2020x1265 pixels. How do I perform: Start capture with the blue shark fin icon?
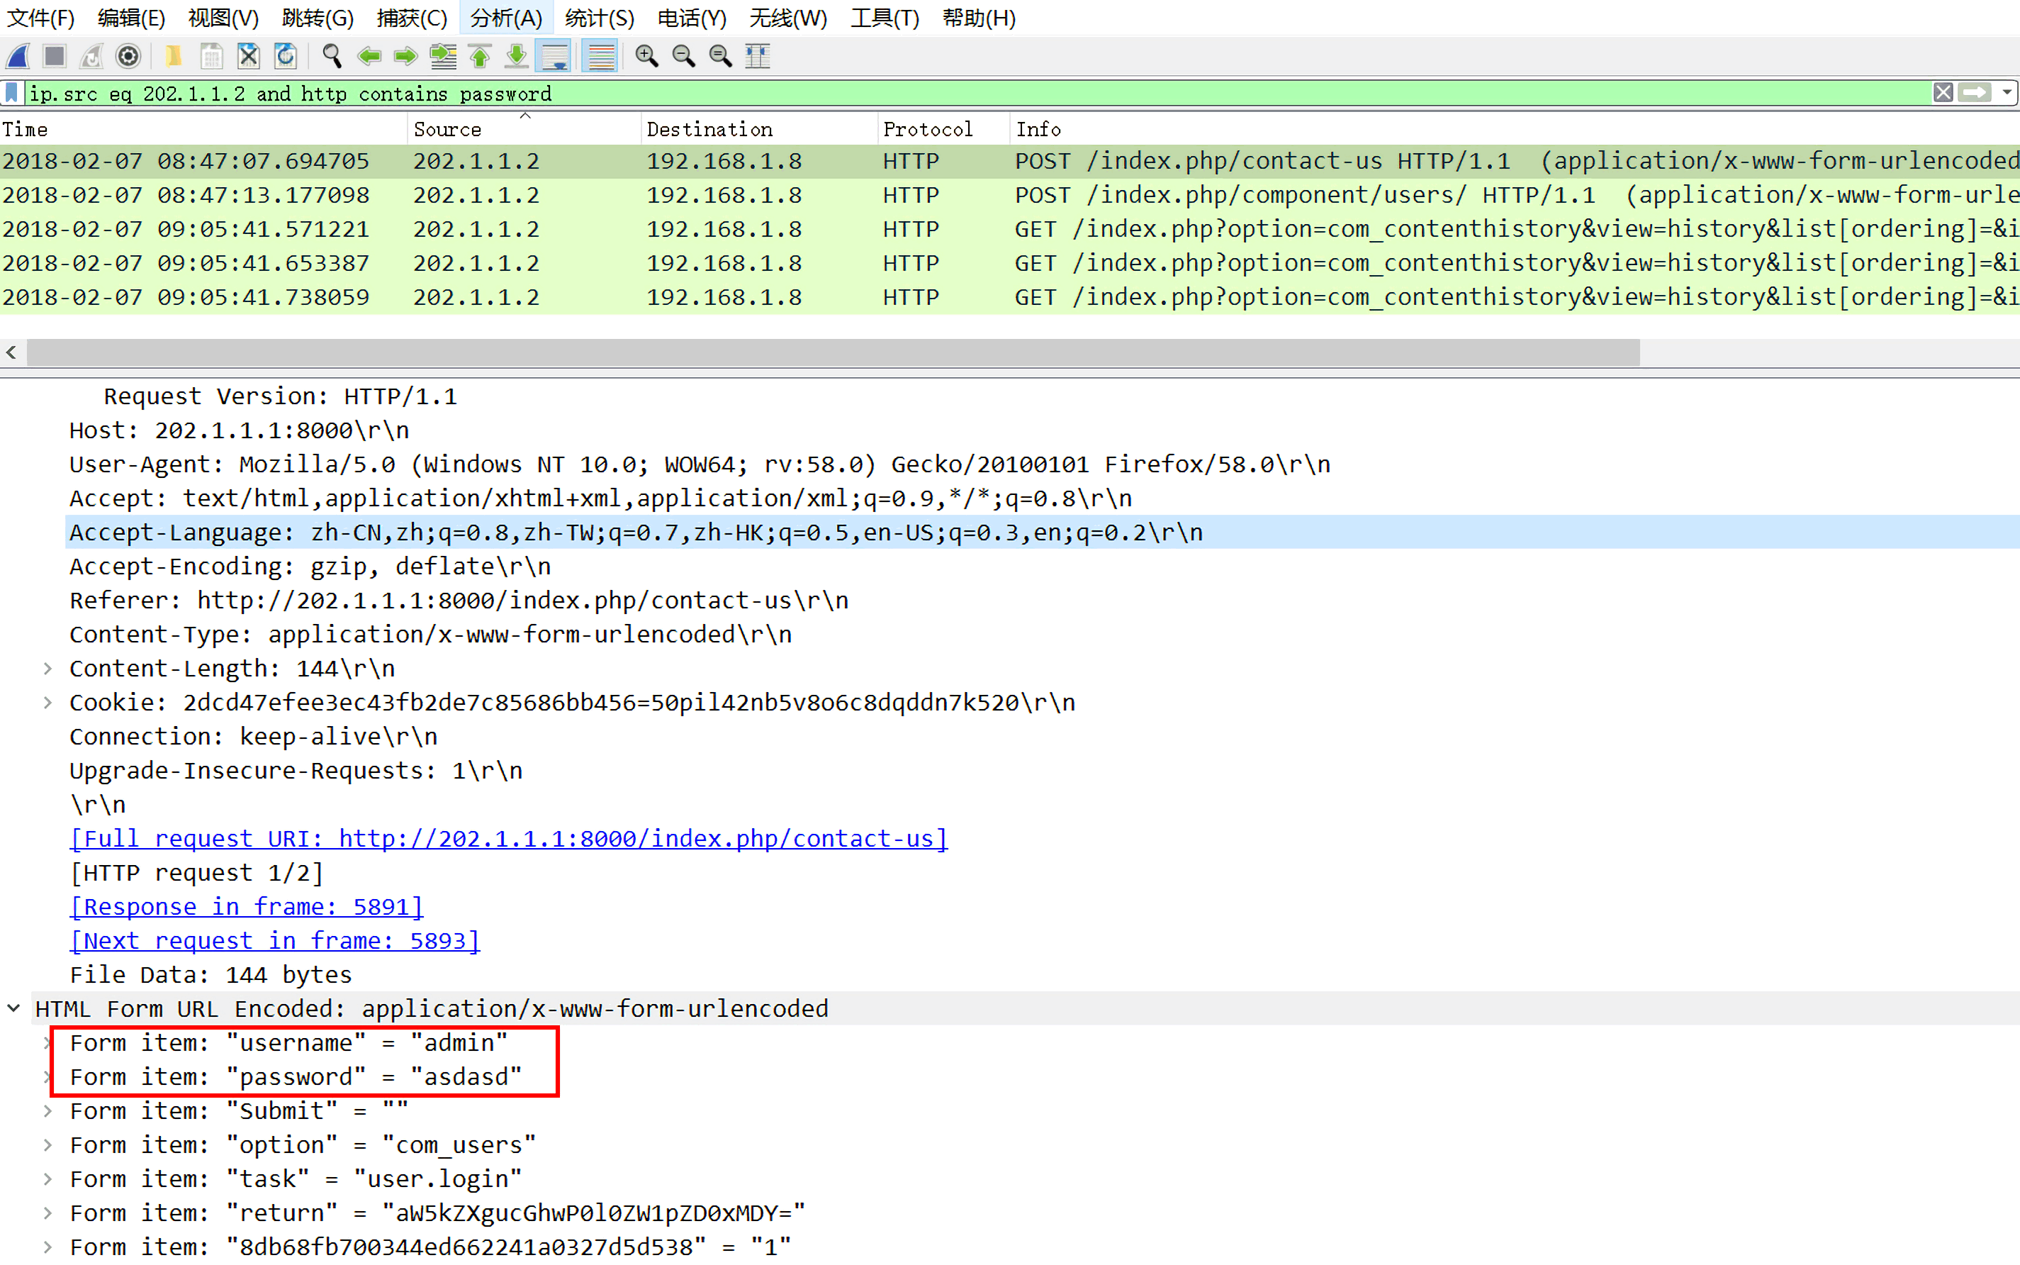pos(18,56)
